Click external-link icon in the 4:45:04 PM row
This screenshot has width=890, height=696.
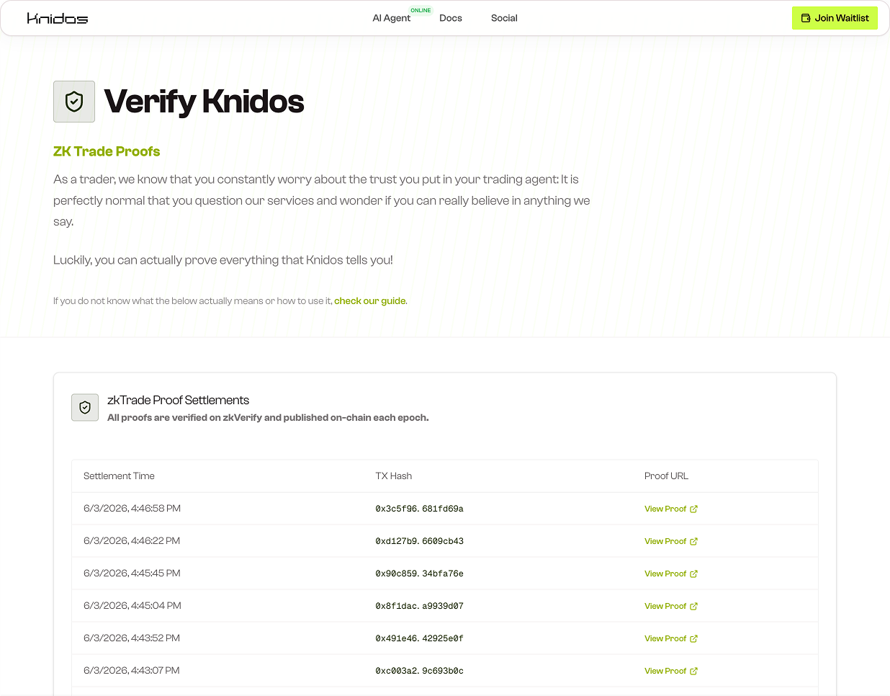pos(693,606)
